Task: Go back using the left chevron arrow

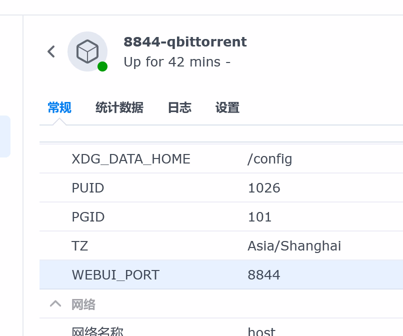Action: point(51,51)
